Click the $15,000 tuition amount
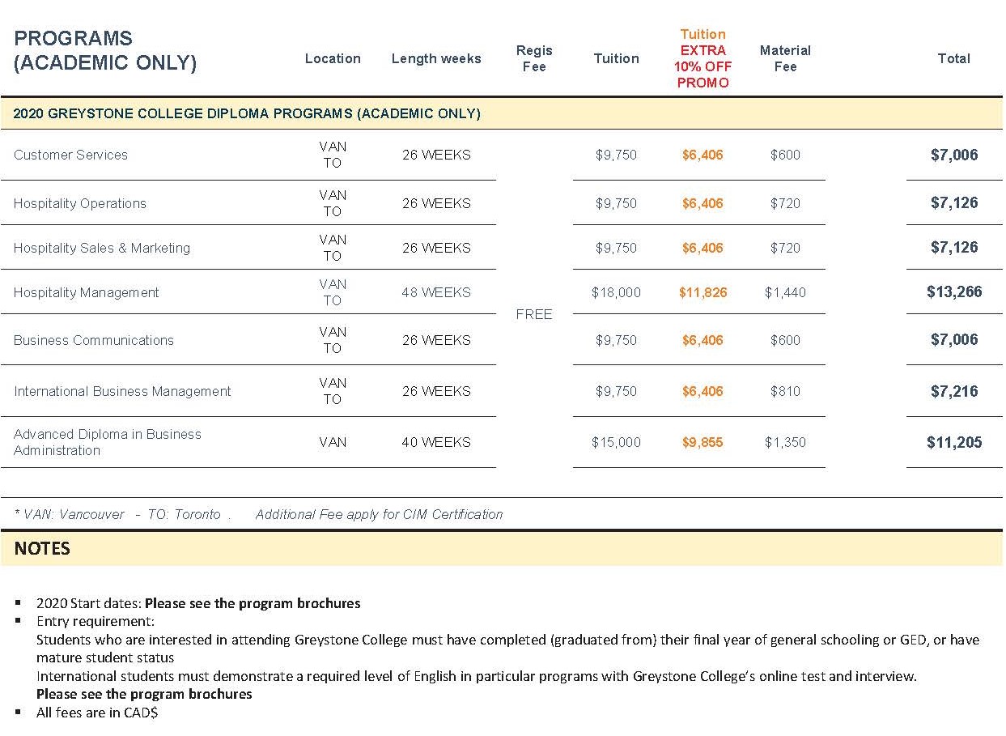 616,442
